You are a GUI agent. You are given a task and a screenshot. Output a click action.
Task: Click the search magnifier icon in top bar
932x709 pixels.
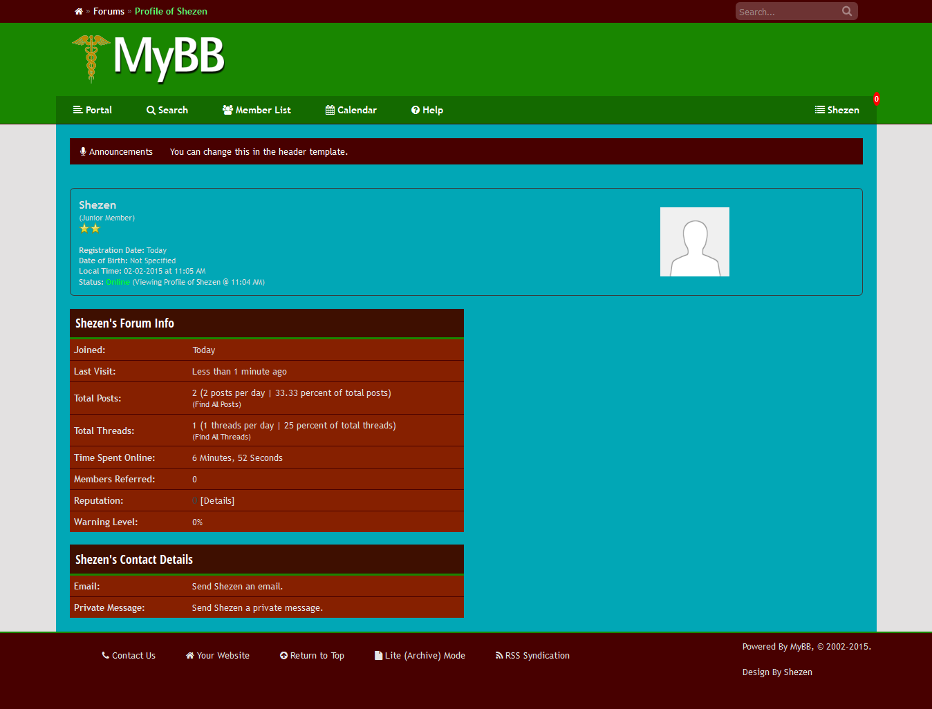click(847, 11)
